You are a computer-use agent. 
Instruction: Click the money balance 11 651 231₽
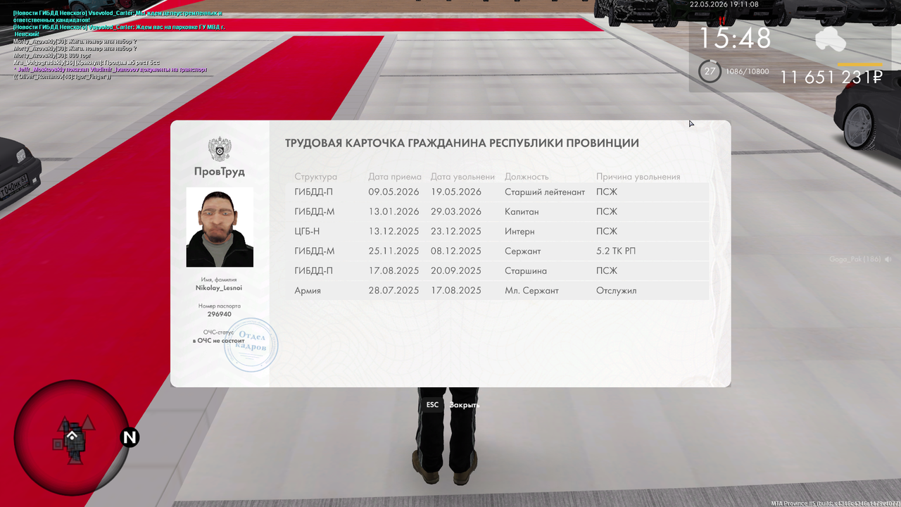[831, 77]
